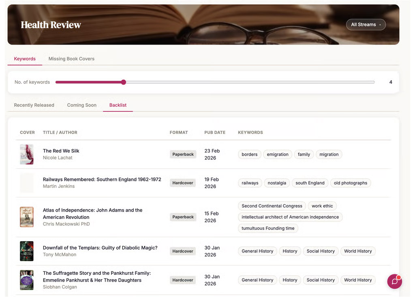415x297 pixels.
Task: Click pub date 23 Feb 2026
Action: coord(212,154)
